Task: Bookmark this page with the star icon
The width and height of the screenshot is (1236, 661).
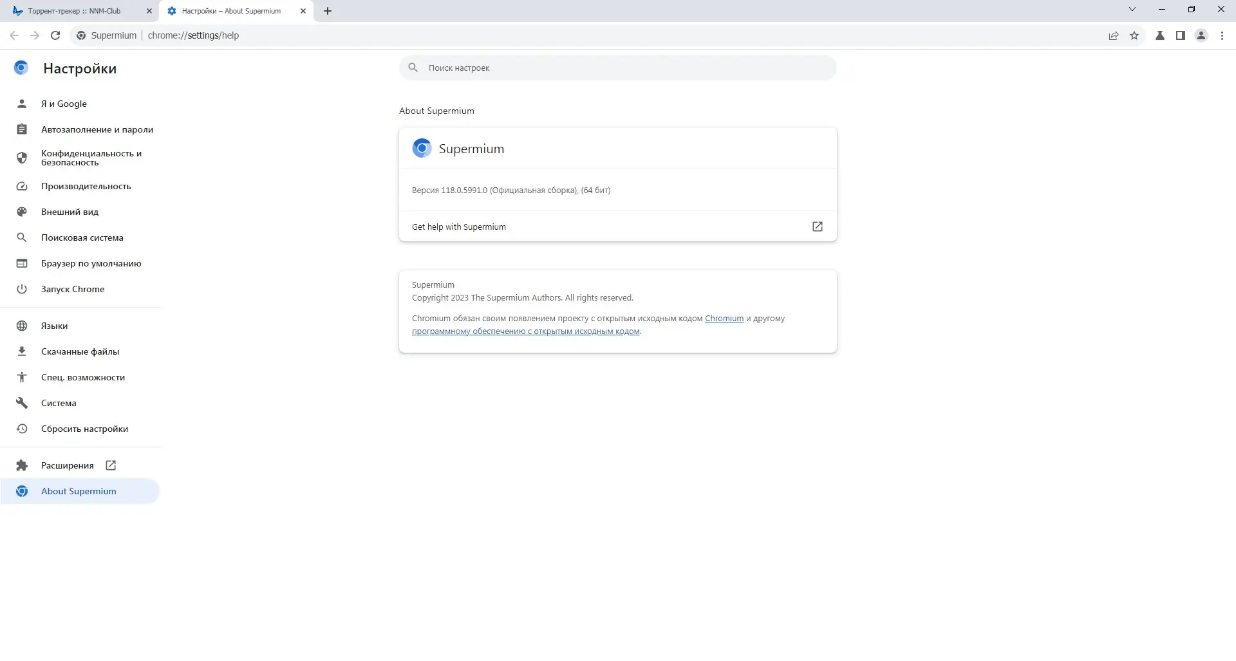Action: tap(1134, 35)
